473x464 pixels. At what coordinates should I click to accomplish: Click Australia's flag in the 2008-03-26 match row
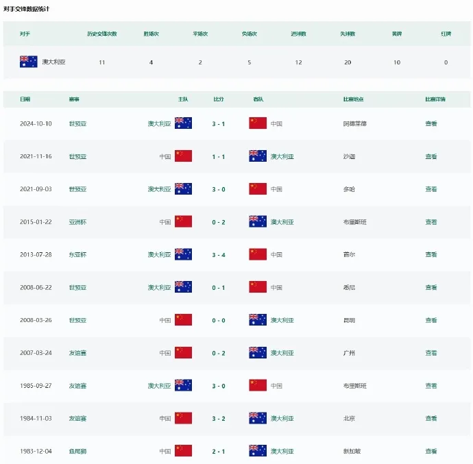click(x=258, y=320)
